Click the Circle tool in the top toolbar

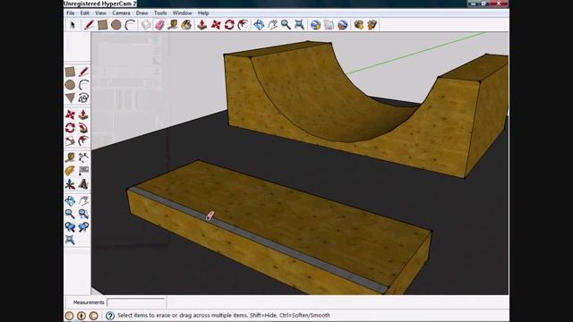tap(116, 25)
